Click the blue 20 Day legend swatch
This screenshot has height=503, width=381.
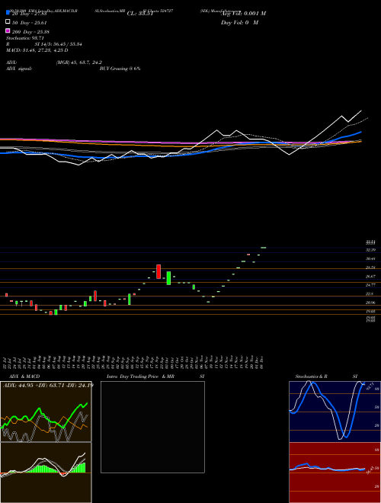pos(8,13)
